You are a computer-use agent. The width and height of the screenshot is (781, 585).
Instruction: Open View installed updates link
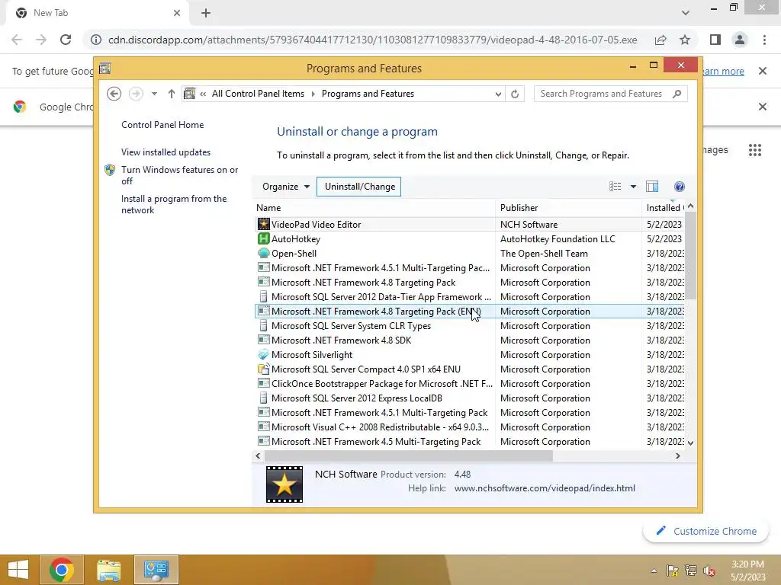coord(166,152)
